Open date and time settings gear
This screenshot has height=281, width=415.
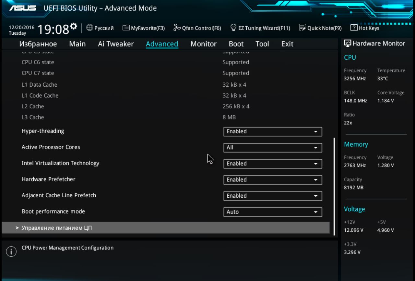point(74,26)
